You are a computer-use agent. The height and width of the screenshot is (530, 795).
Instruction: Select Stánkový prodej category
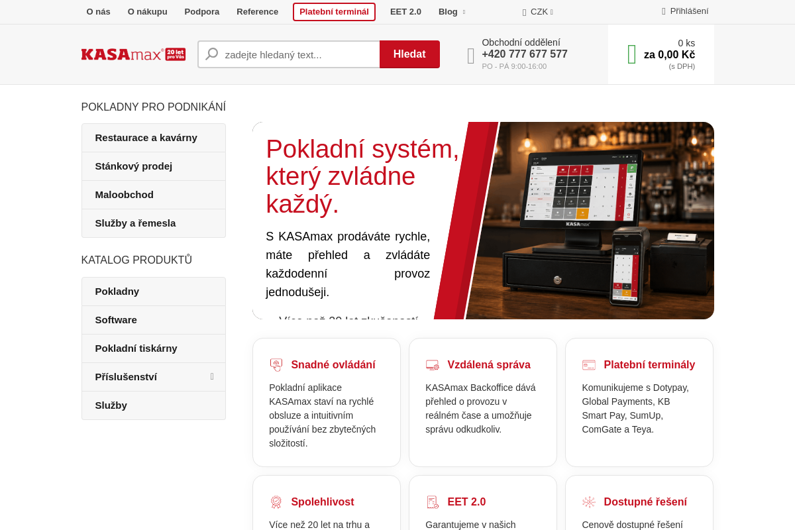pyautogui.click(x=154, y=166)
